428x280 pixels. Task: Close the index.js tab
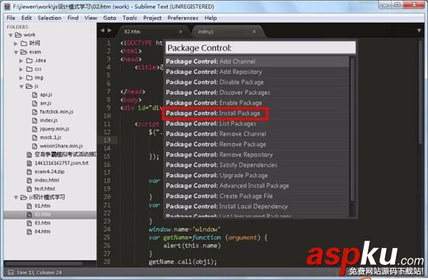coord(254,32)
